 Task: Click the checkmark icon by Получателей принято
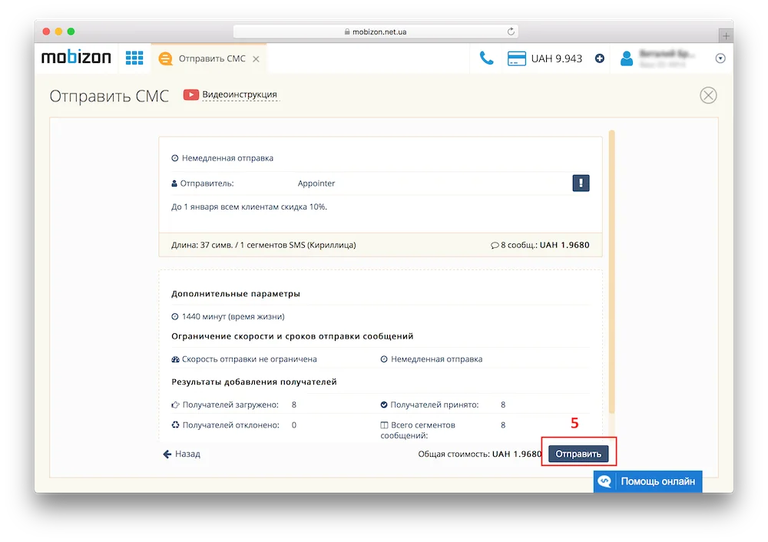[x=384, y=405]
